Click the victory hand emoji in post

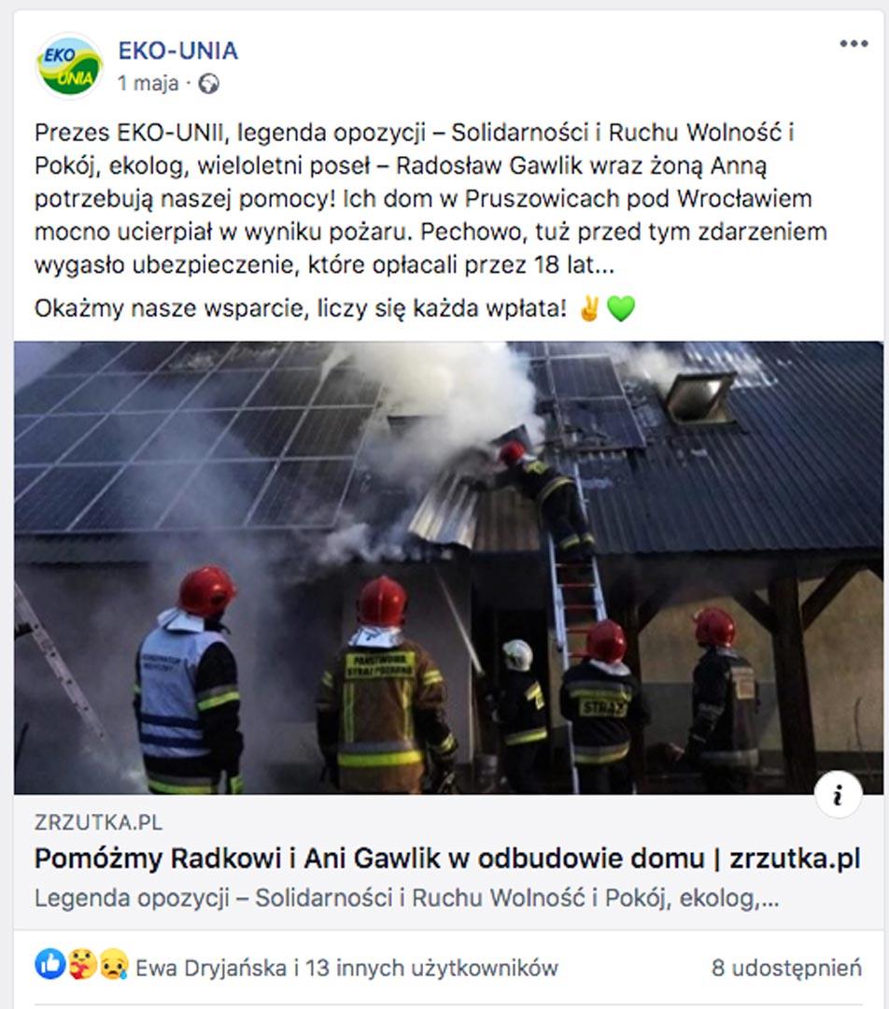tap(589, 308)
